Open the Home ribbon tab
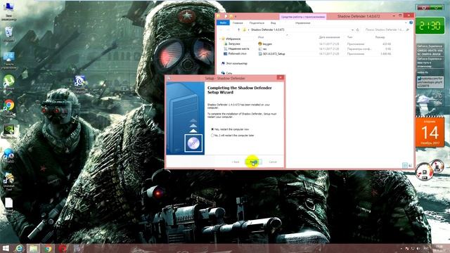This screenshot has height=253, width=450. click(x=238, y=22)
